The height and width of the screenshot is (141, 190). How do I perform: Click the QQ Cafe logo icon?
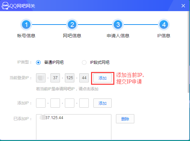(x=5, y=6)
